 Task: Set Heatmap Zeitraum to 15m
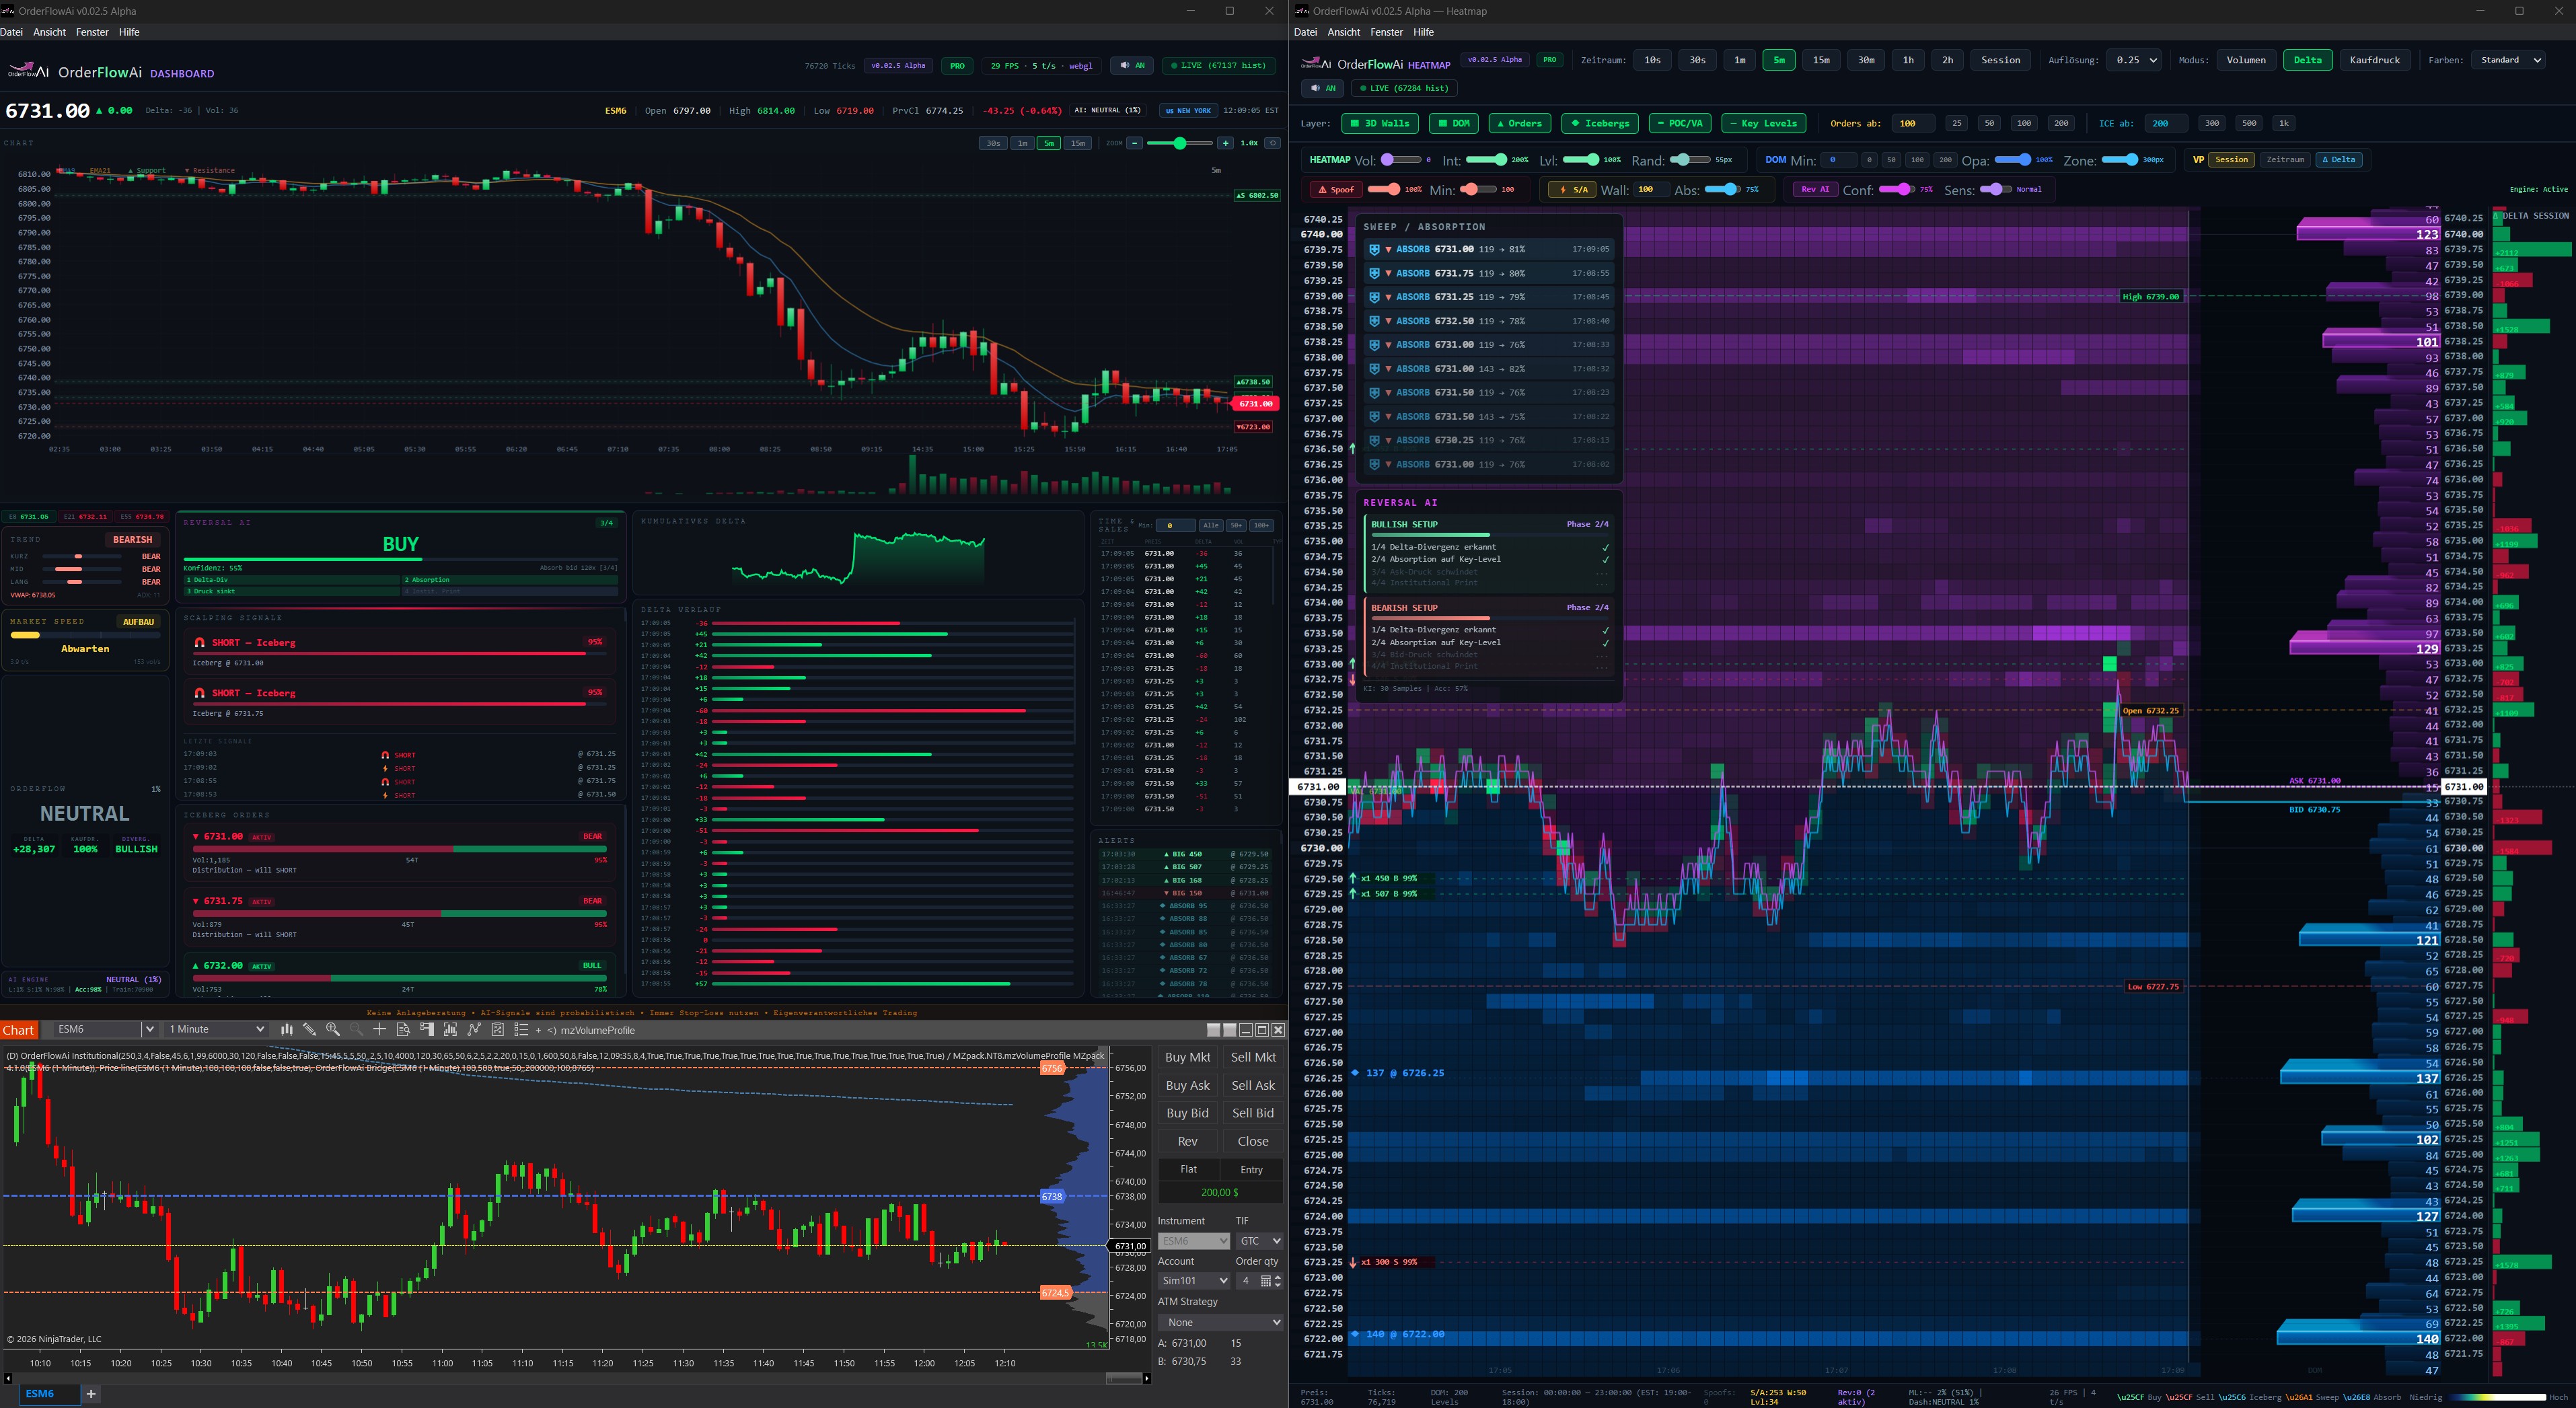[1822, 60]
